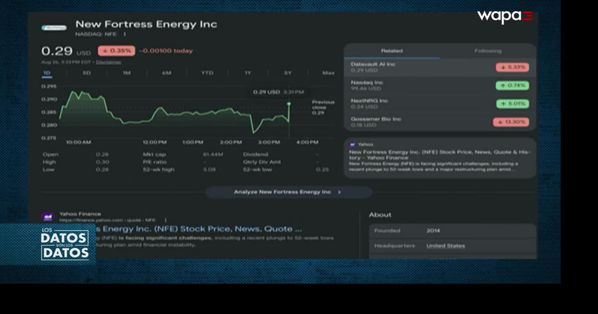Screen dimensions: 598x314
Task: Click the About section heading
Action: [x=380, y=215]
